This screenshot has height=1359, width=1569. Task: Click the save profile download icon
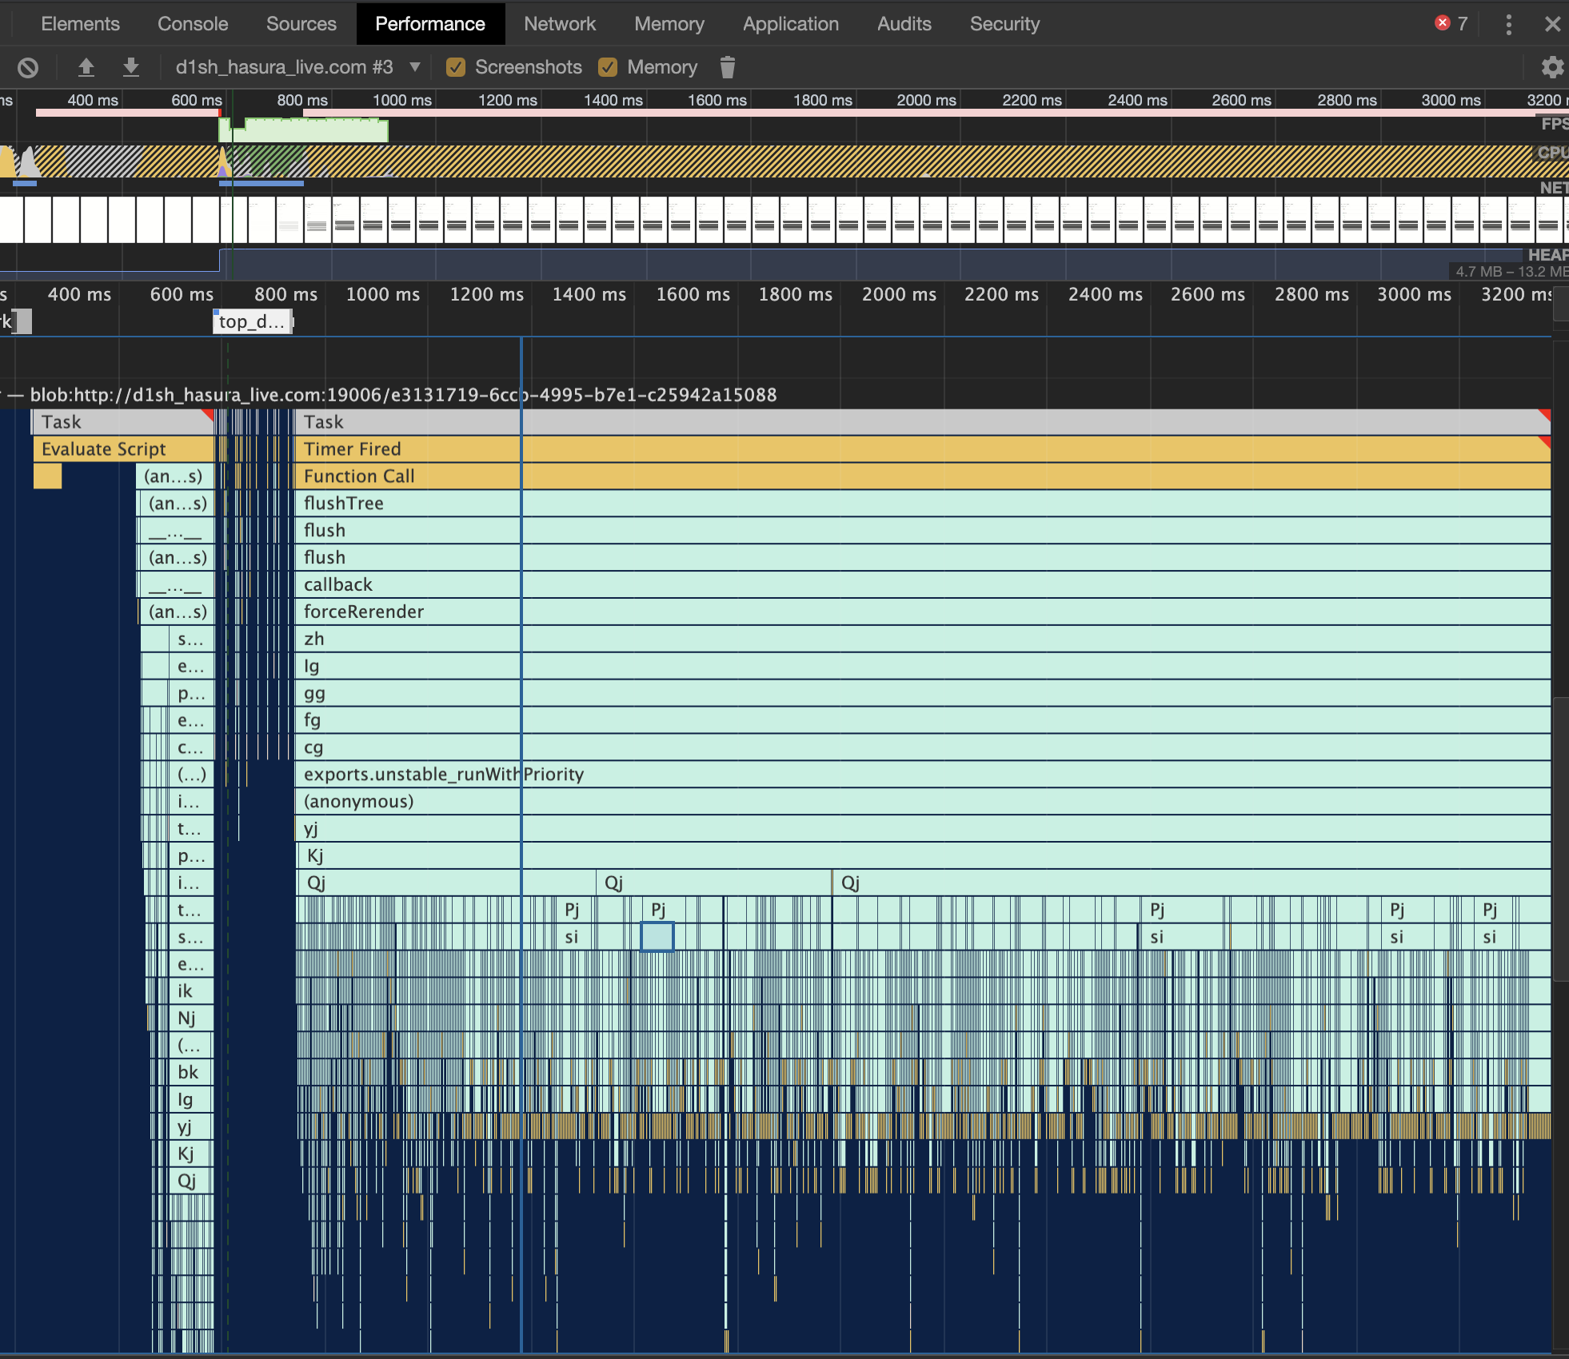coord(131,68)
